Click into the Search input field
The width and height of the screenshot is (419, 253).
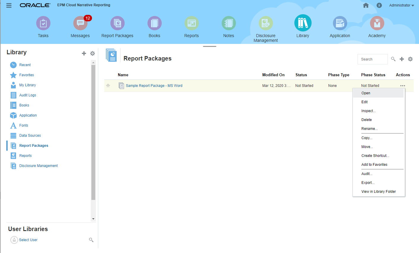(373, 59)
